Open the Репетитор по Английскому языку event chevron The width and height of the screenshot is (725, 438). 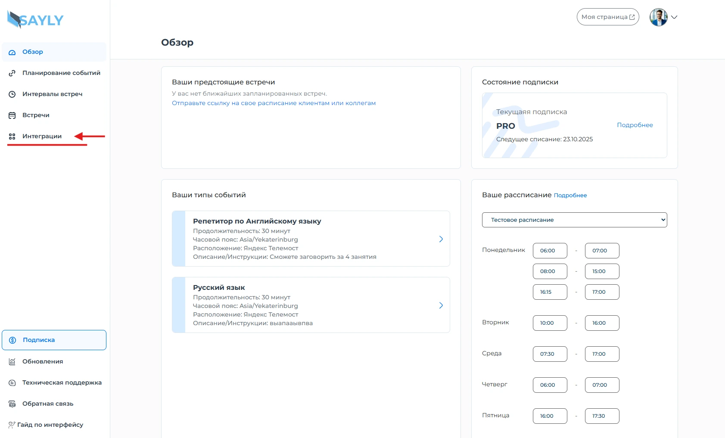point(441,239)
